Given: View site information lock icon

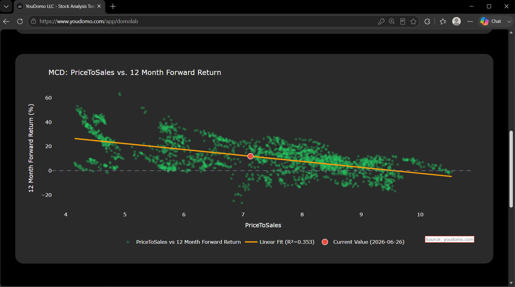Looking at the screenshot, I should click(34, 21).
